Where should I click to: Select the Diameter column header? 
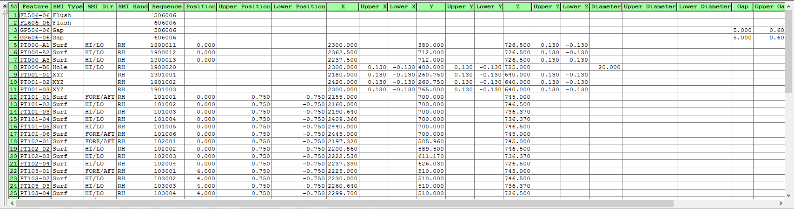point(606,6)
